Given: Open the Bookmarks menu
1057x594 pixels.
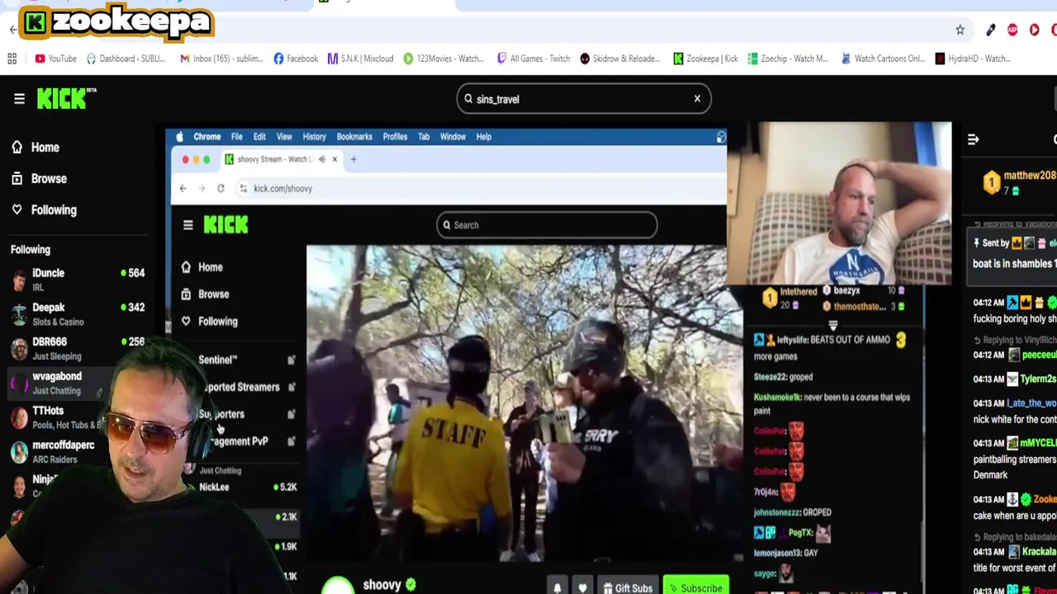Looking at the screenshot, I should click(x=354, y=137).
